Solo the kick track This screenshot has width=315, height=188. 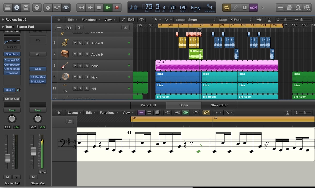coord(80,77)
